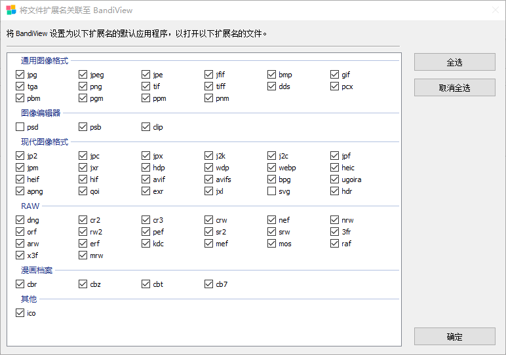Toggle the jpc checkbox
This screenshot has width=506, height=355.
point(83,156)
